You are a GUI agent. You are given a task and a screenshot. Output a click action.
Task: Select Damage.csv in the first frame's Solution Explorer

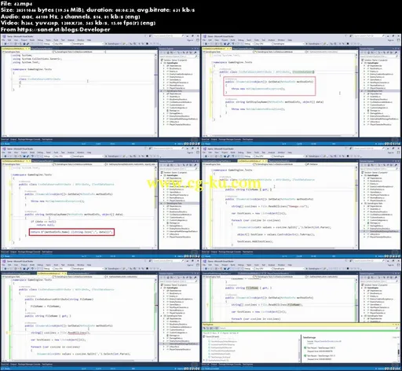(174, 110)
